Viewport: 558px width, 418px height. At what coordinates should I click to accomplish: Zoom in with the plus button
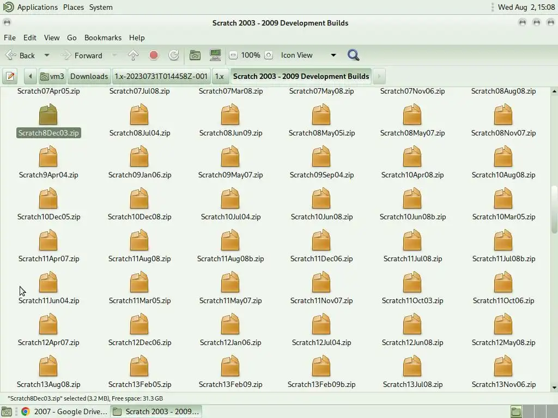coord(269,55)
